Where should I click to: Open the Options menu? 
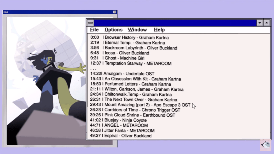[113, 30]
